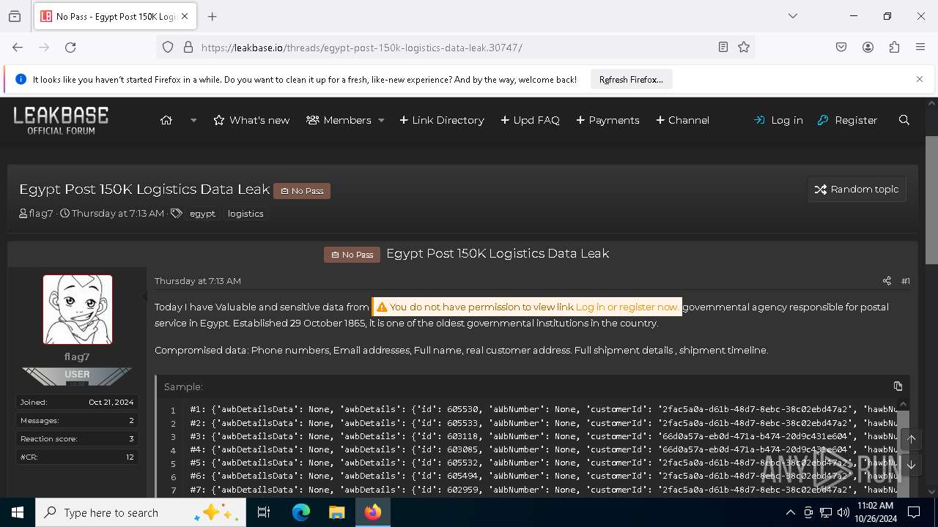Open the Members page
The image size is (938, 527).
click(x=339, y=120)
